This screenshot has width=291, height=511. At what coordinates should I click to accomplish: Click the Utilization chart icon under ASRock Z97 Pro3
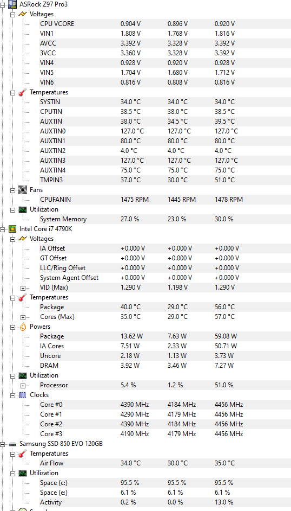pos(23,209)
